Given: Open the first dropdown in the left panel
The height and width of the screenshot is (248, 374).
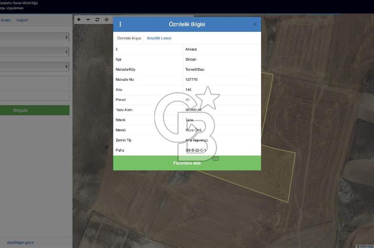Looking at the screenshot, I should coord(34,37).
